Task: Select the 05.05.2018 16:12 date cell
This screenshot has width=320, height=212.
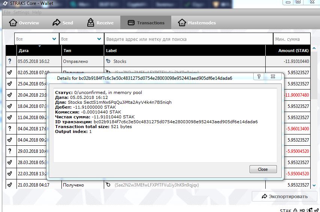Action: tap(39, 61)
